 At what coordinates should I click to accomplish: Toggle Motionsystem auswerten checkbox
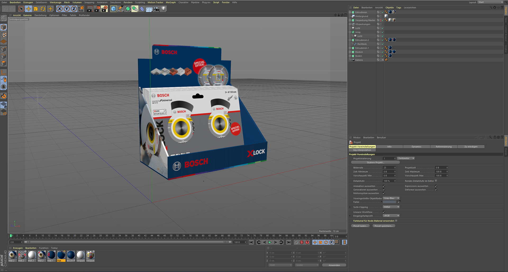[x=384, y=193]
